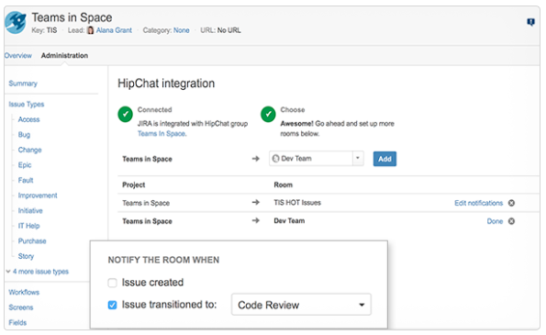Select the Fault issue type
Viewport: 546px width, 335px height.
(x=26, y=181)
